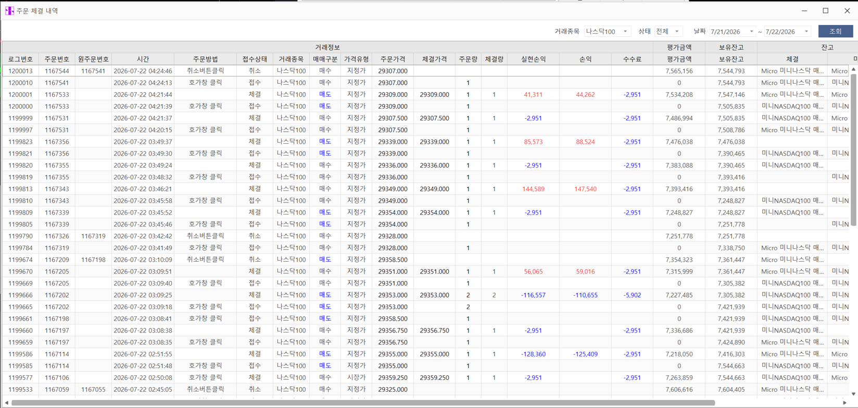Click the time cell 2026-07-22 03:49:37
This screenshot has height=408, width=858.
(x=143, y=142)
